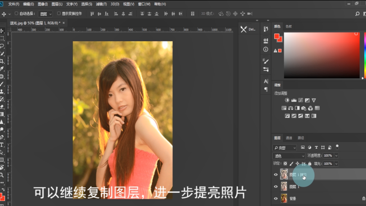366x206 pixels.
Task: Select the Eraser tool
Action: coord(2,107)
